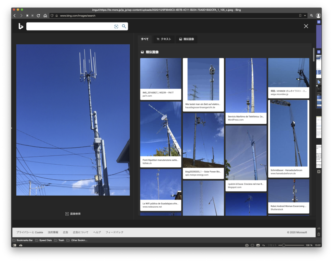
Task: Click the visual search camera icon in search box
Action: point(116,26)
